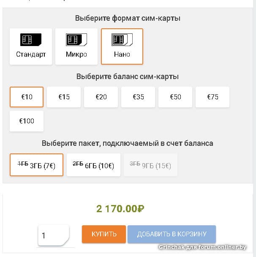Click the 2 170.00₽ price text

121,208
